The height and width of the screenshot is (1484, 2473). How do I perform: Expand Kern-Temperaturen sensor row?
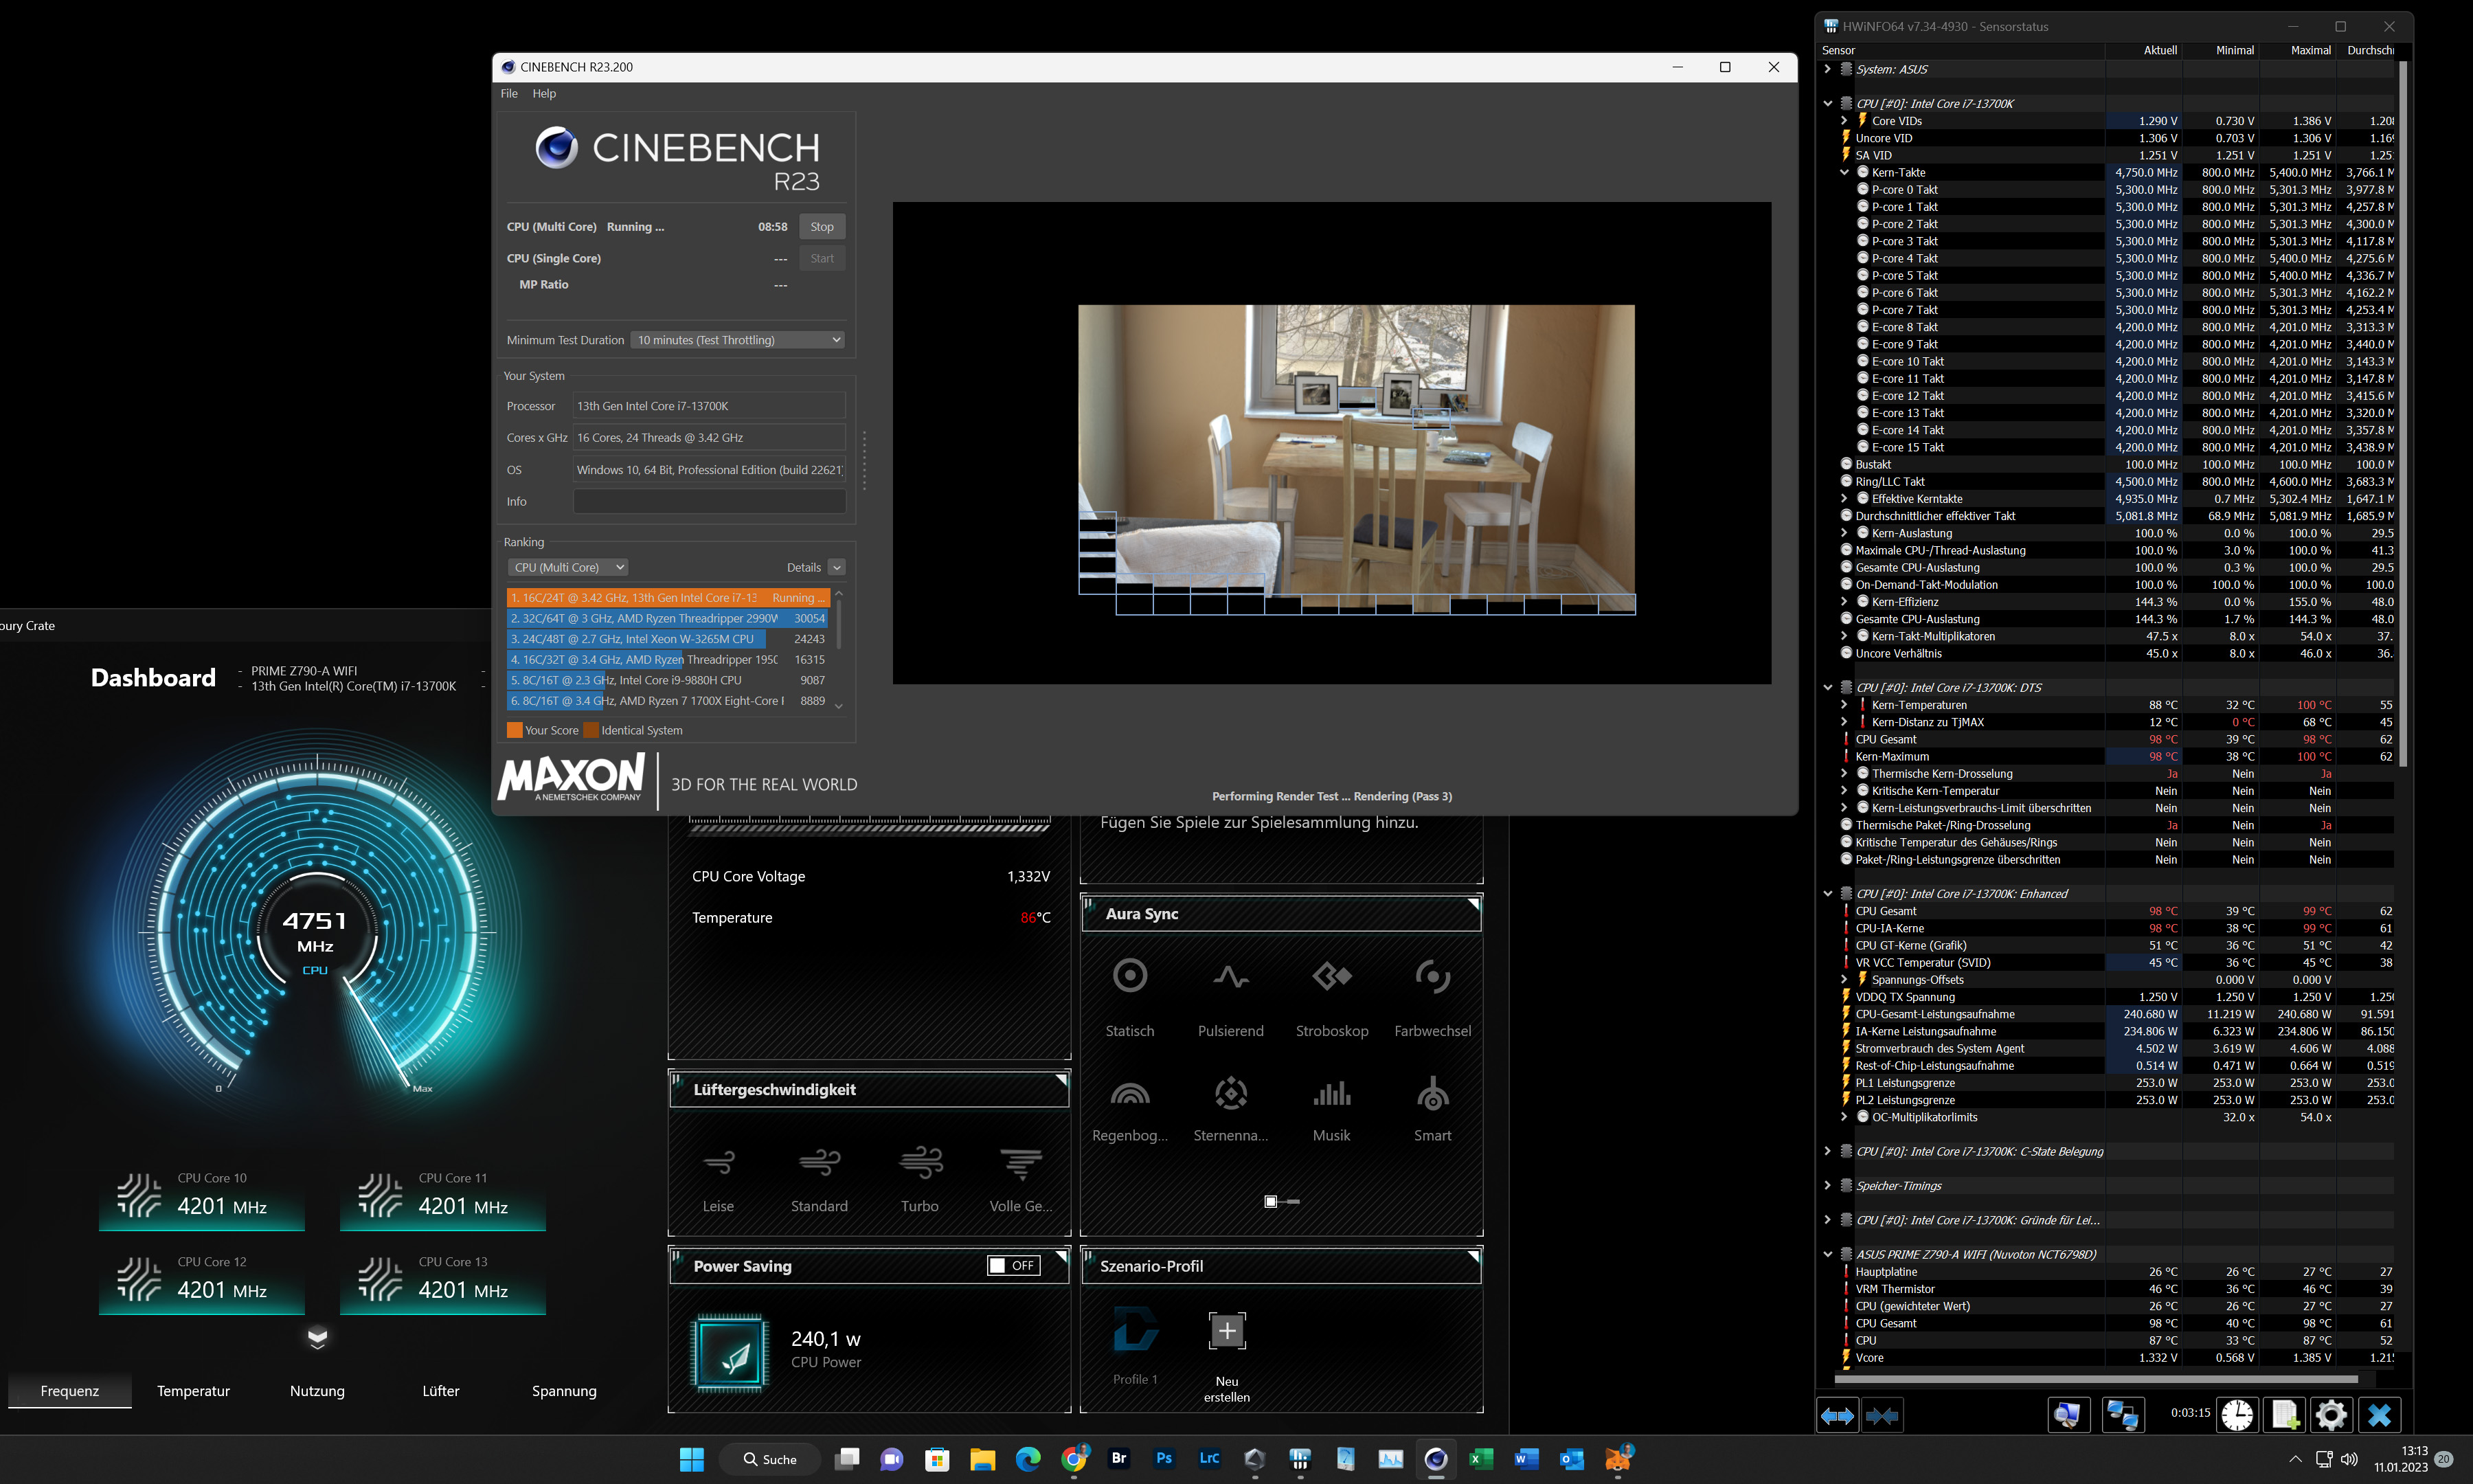pyautogui.click(x=1844, y=705)
